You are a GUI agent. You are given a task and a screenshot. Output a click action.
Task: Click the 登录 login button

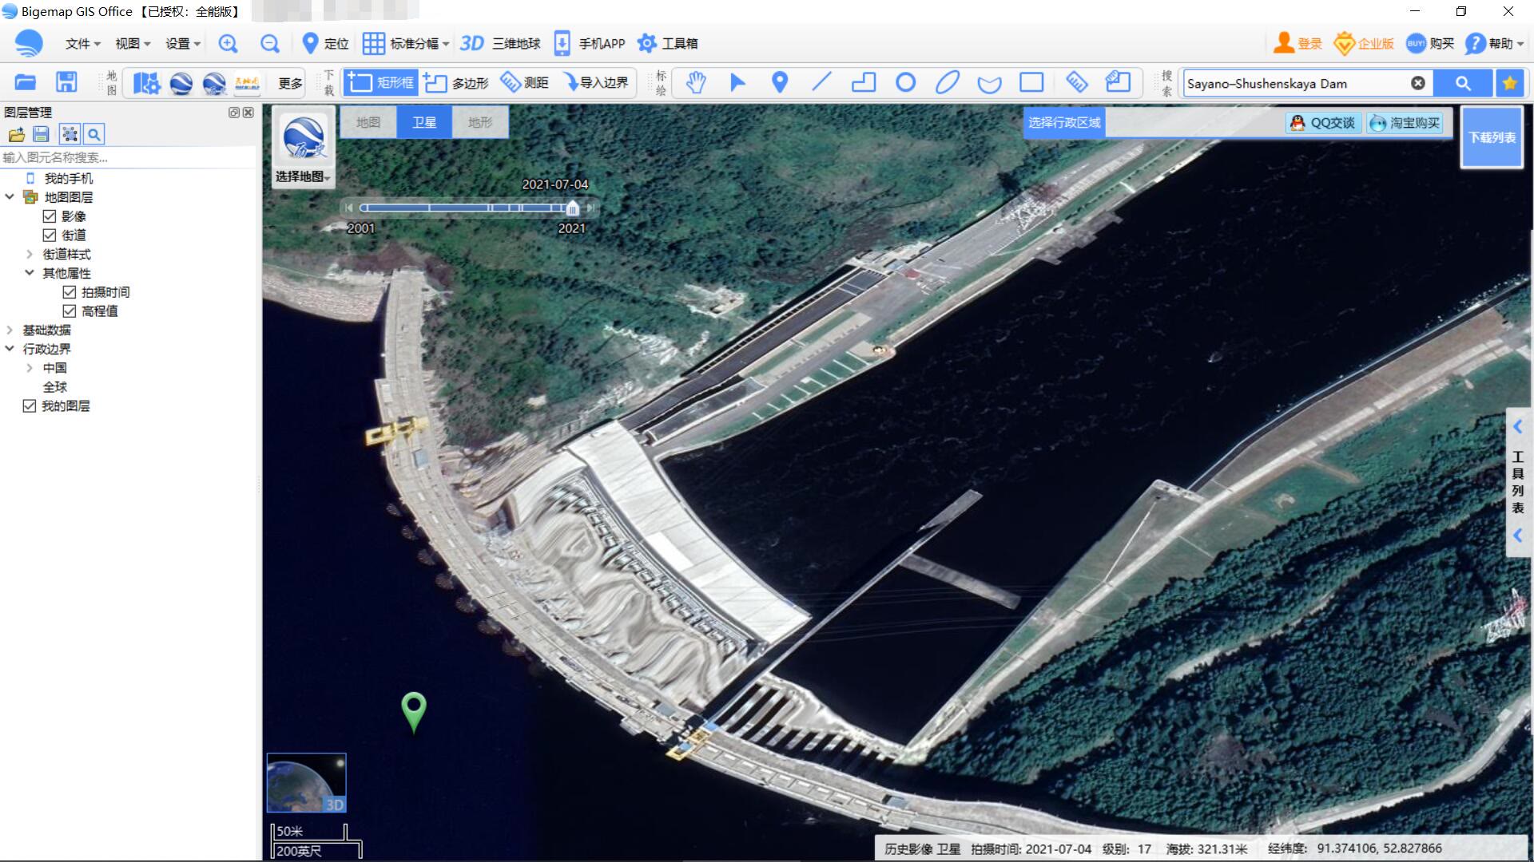1298,44
